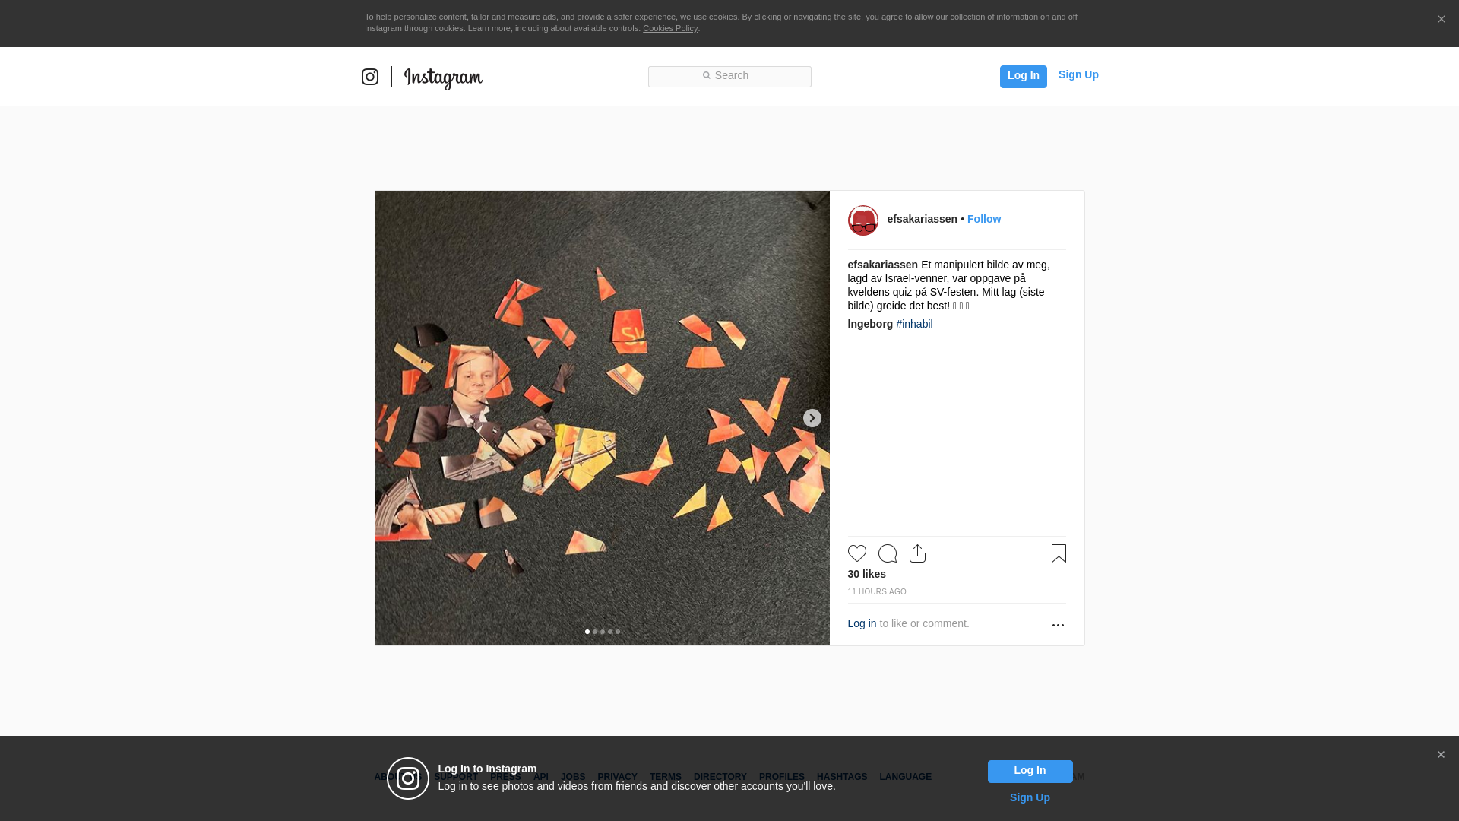
Task: Open efsakariassen profile avatar
Action: point(863,220)
